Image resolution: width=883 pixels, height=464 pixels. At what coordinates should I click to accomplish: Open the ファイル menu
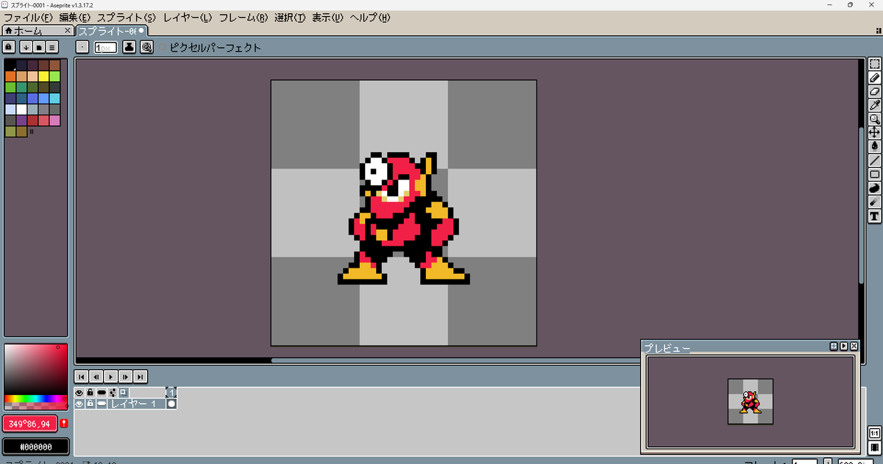pos(28,18)
